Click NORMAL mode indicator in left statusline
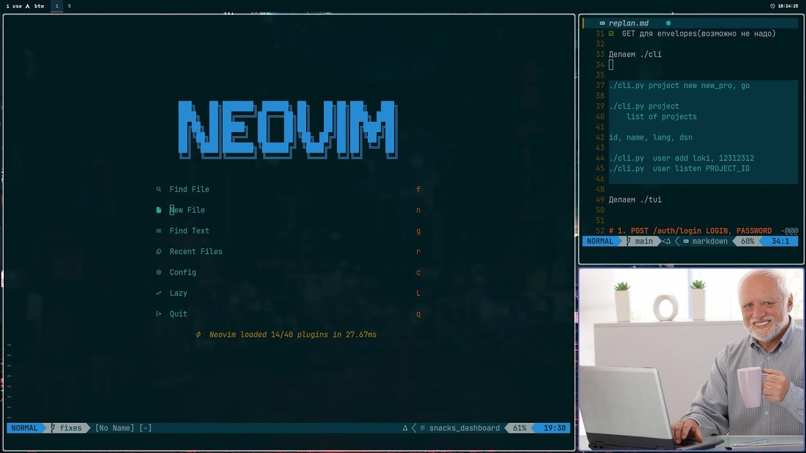This screenshot has height=453, width=806. pos(25,428)
